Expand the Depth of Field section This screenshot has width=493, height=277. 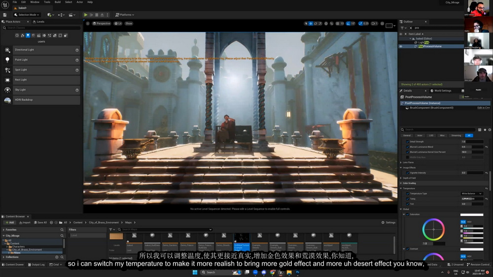[x=401, y=178]
